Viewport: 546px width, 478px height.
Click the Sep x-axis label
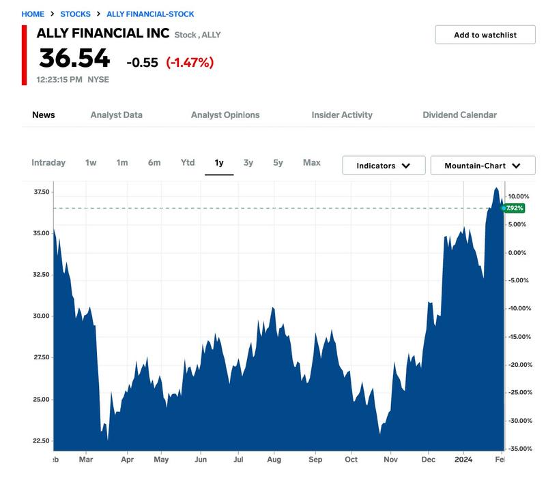[315, 460]
